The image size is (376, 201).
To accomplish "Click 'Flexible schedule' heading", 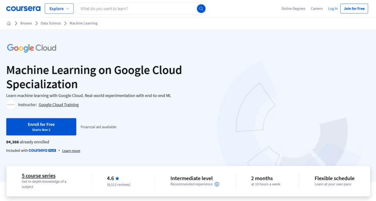I will [x=335, y=178].
